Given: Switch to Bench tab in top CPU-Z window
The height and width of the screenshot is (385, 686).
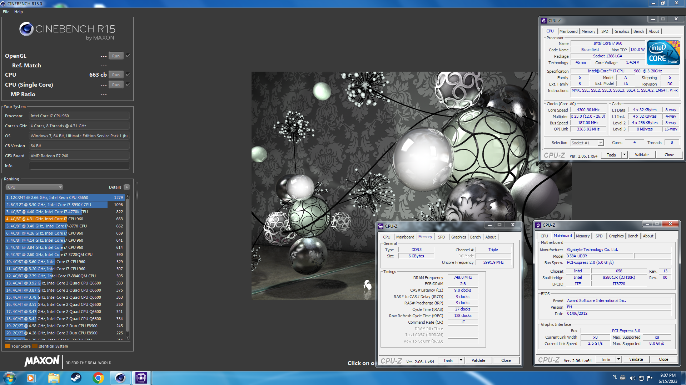Looking at the screenshot, I should [x=638, y=31].
